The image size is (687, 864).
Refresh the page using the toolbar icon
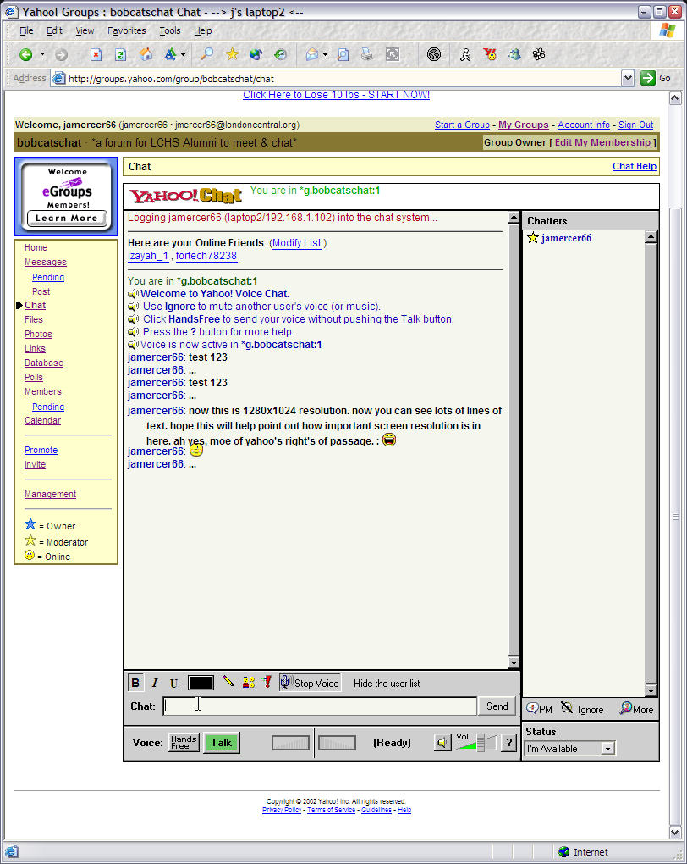(120, 54)
